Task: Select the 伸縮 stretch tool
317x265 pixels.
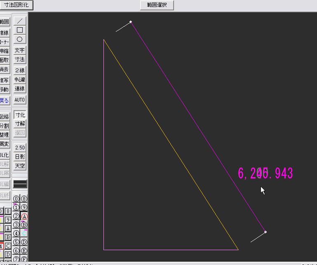Action: pos(5,51)
